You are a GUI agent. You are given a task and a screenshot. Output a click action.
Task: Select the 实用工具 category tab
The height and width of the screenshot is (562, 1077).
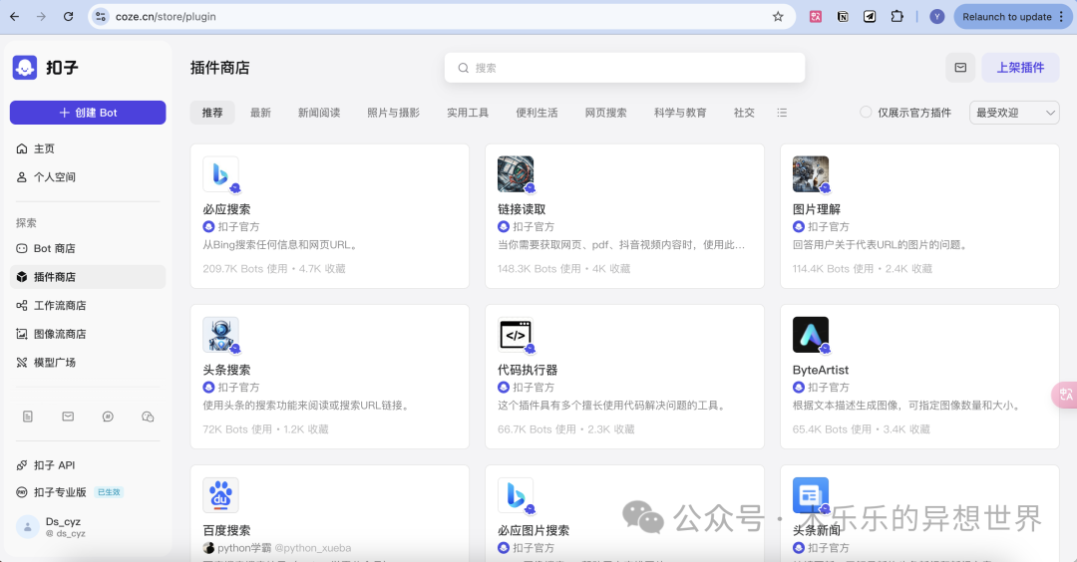[x=468, y=113]
